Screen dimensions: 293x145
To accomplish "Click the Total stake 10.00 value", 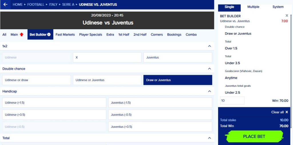I will tap(284, 120).
